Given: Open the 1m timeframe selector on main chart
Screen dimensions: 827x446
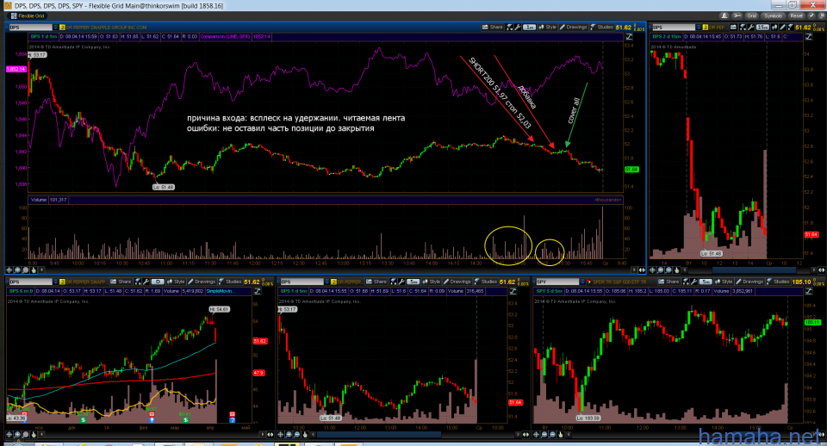Looking at the screenshot, I should [x=530, y=28].
